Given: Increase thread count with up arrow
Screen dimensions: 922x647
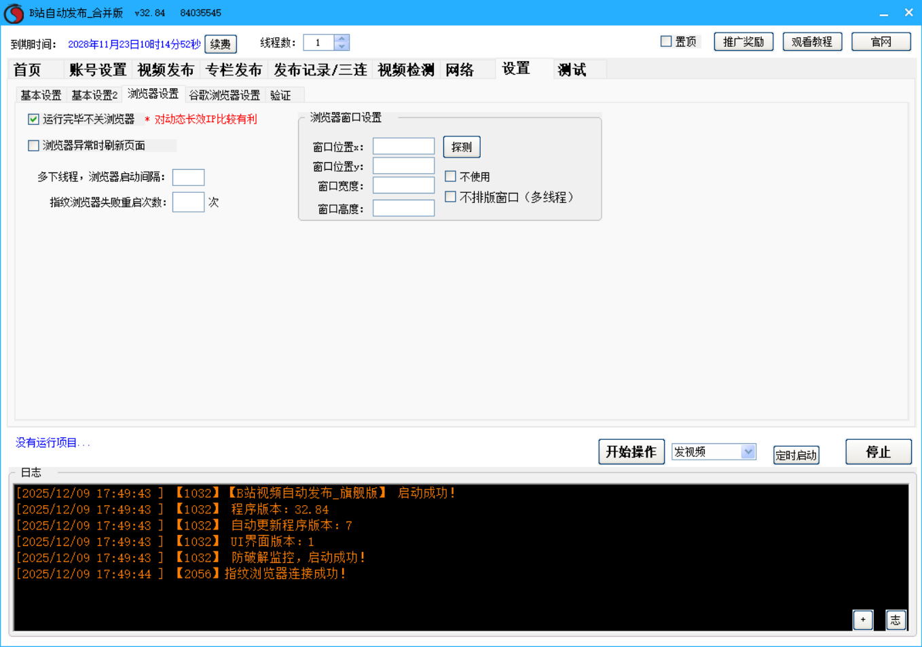Looking at the screenshot, I should point(342,39).
